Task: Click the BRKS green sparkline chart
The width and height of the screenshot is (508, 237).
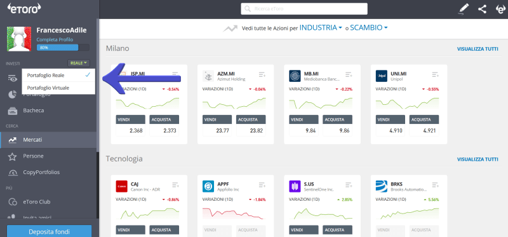Action: (407, 213)
